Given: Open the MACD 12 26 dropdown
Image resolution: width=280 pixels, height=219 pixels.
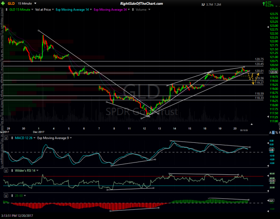Looking at the screenshot, I should (34, 138).
